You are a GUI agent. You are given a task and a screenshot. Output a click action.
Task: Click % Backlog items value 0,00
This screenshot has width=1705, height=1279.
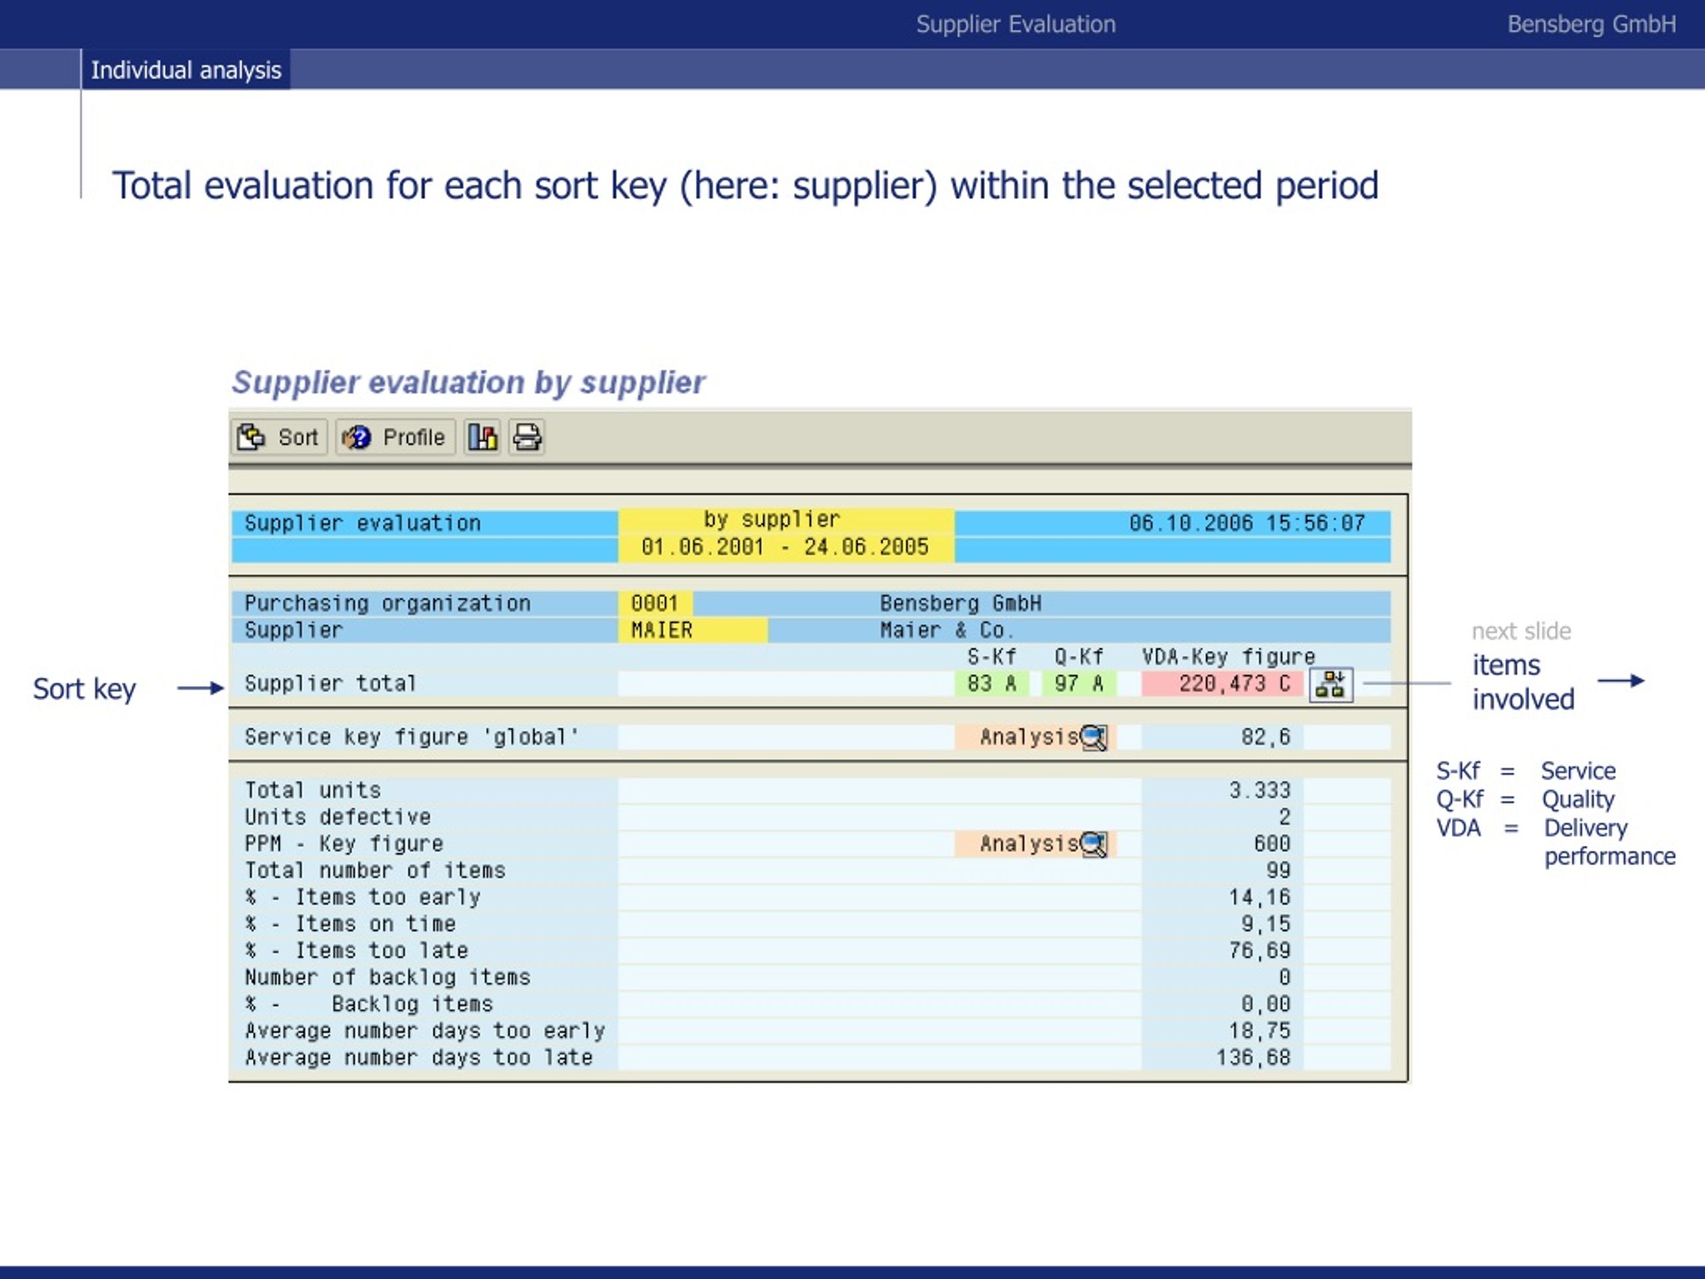(x=1265, y=1005)
